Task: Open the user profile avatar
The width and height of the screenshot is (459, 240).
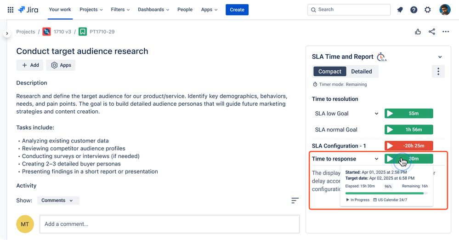Action: (445, 10)
